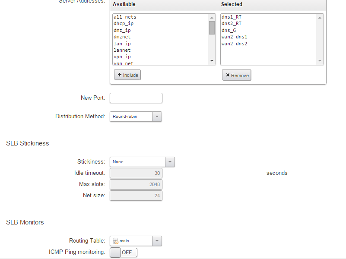Click the Include button
This screenshot has height=259, width=346.
(x=127, y=75)
